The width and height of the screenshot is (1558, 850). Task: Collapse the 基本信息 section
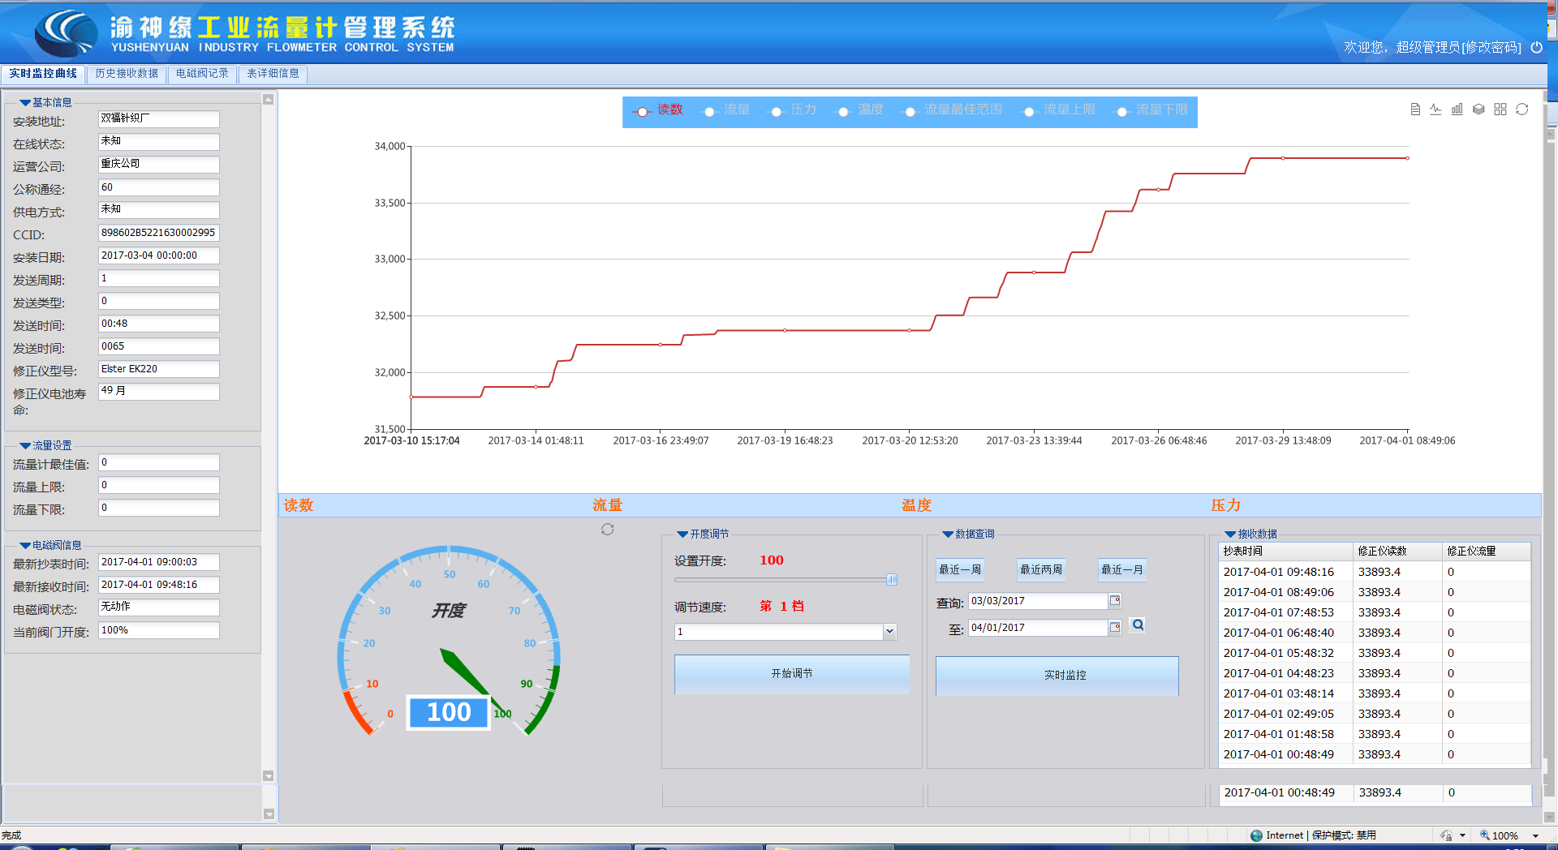coord(25,103)
